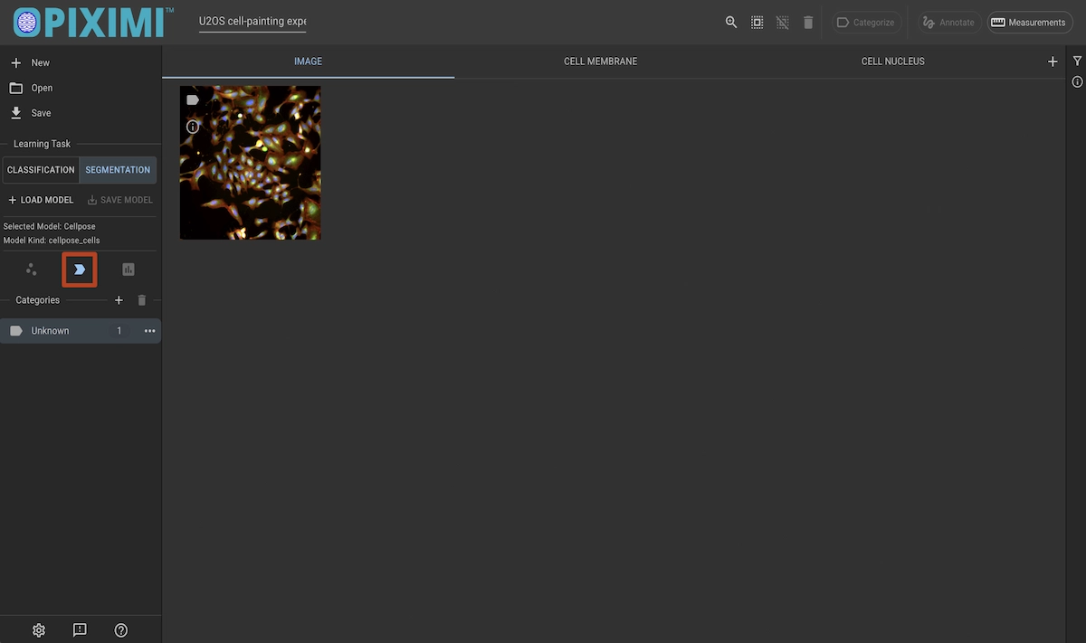Open the filter panel icon
The width and height of the screenshot is (1086, 643).
(1077, 61)
